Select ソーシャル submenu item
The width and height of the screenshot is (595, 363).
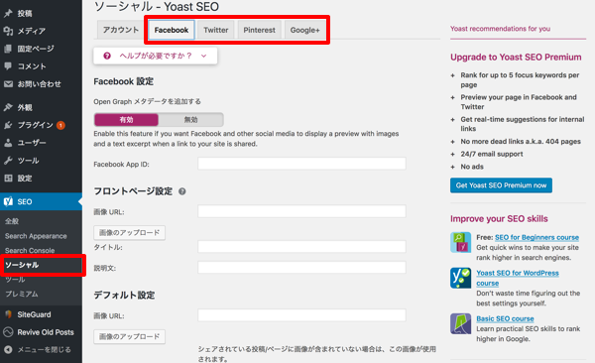pos(22,265)
